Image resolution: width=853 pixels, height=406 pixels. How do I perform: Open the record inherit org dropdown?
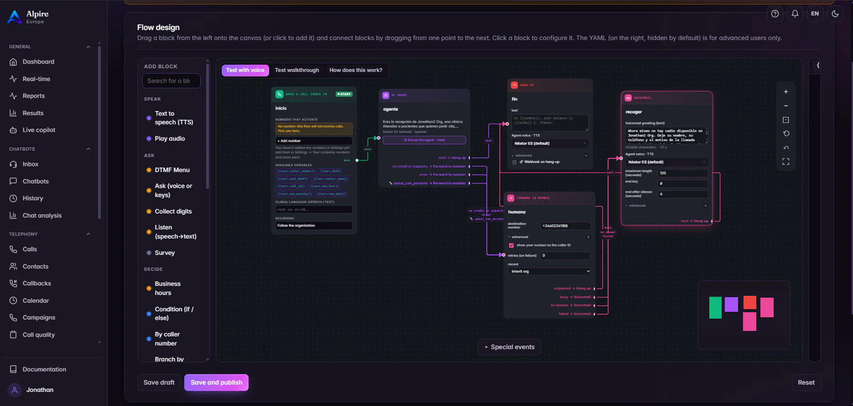pos(549,271)
